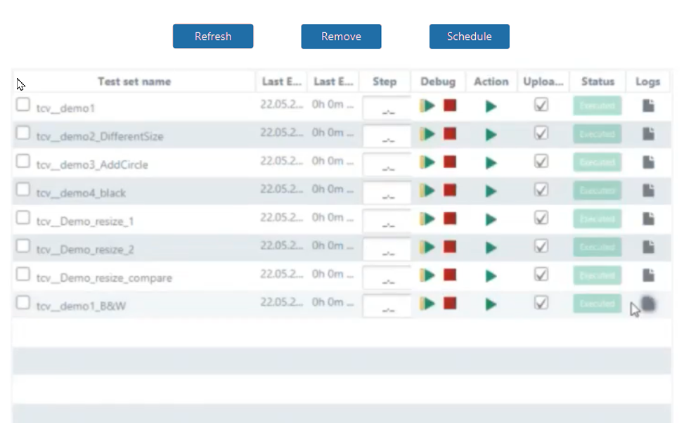Click the Refresh button
This screenshot has height=423, width=684.
pyautogui.click(x=213, y=37)
